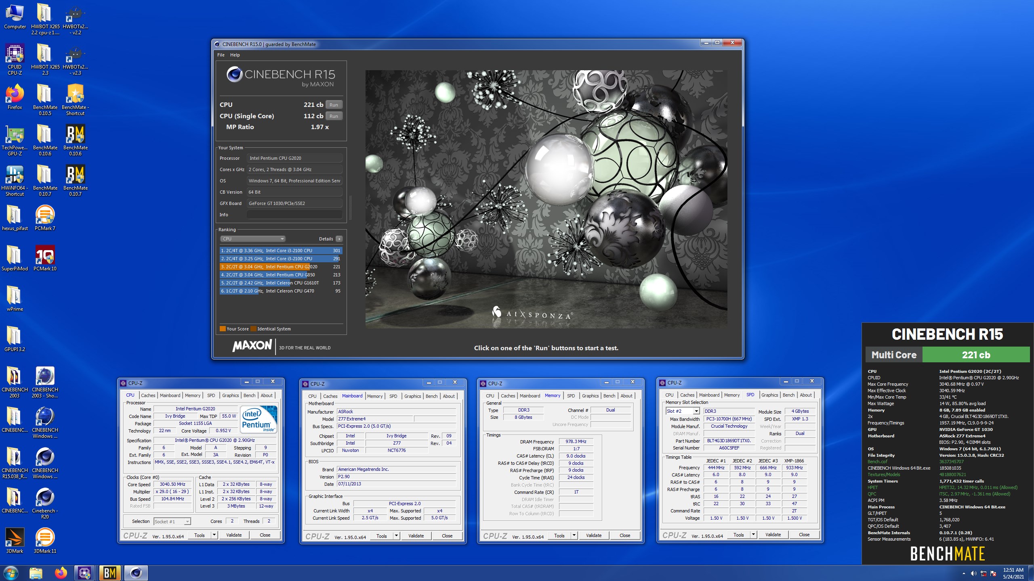Open the Computer desktop icon
The height and width of the screenshot is (581, 1034).
click(15, 17)
